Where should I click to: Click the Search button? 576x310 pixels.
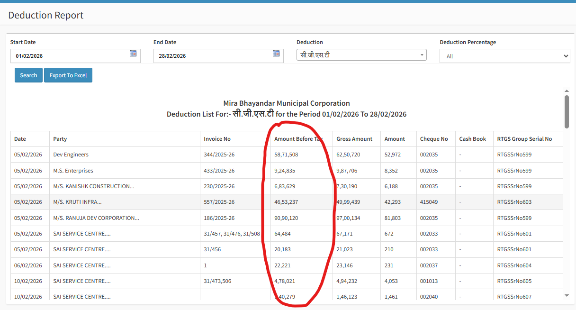pyautogui.click(x=28, y=75)
